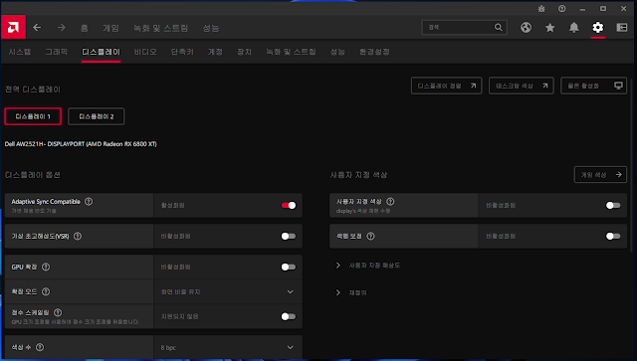
Task: Expand the 사용자 지정 해상도 section
Action: pyautogui.click(x=368, y=266)
